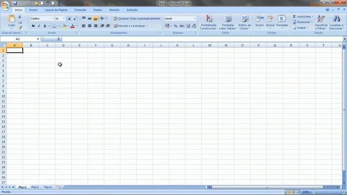Align text to bottom
This screenshot has width=347, height=195.
click(x=95, y=18)
